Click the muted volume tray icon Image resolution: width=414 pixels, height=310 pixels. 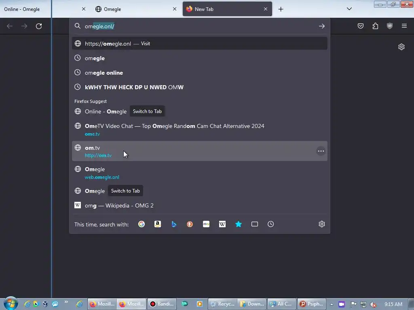(373, 304)
